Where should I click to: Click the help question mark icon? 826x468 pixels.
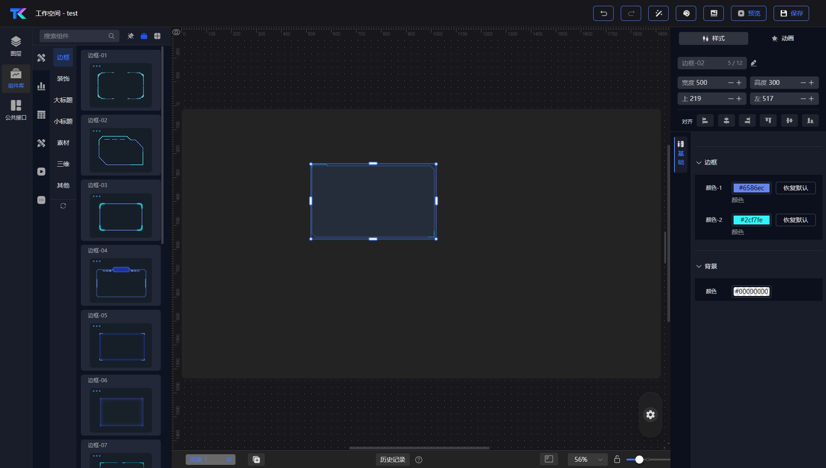point(419,460)
